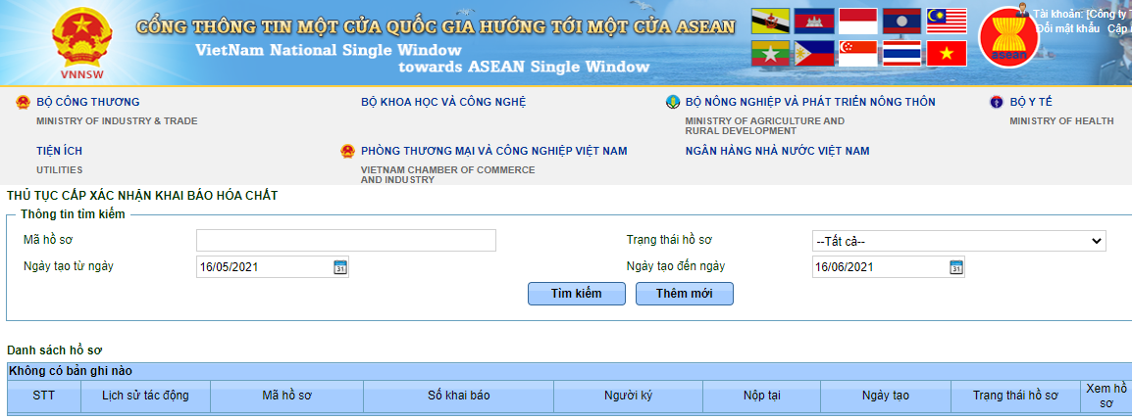
Task: Focus the 'Mã hồ sơ' text field
Action: tap(345, 241)
